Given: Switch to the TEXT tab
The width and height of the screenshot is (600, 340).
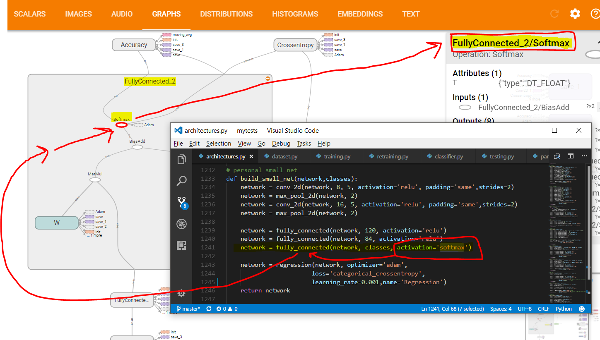Looking at the screenshot, I should click(x=411, y=14).
